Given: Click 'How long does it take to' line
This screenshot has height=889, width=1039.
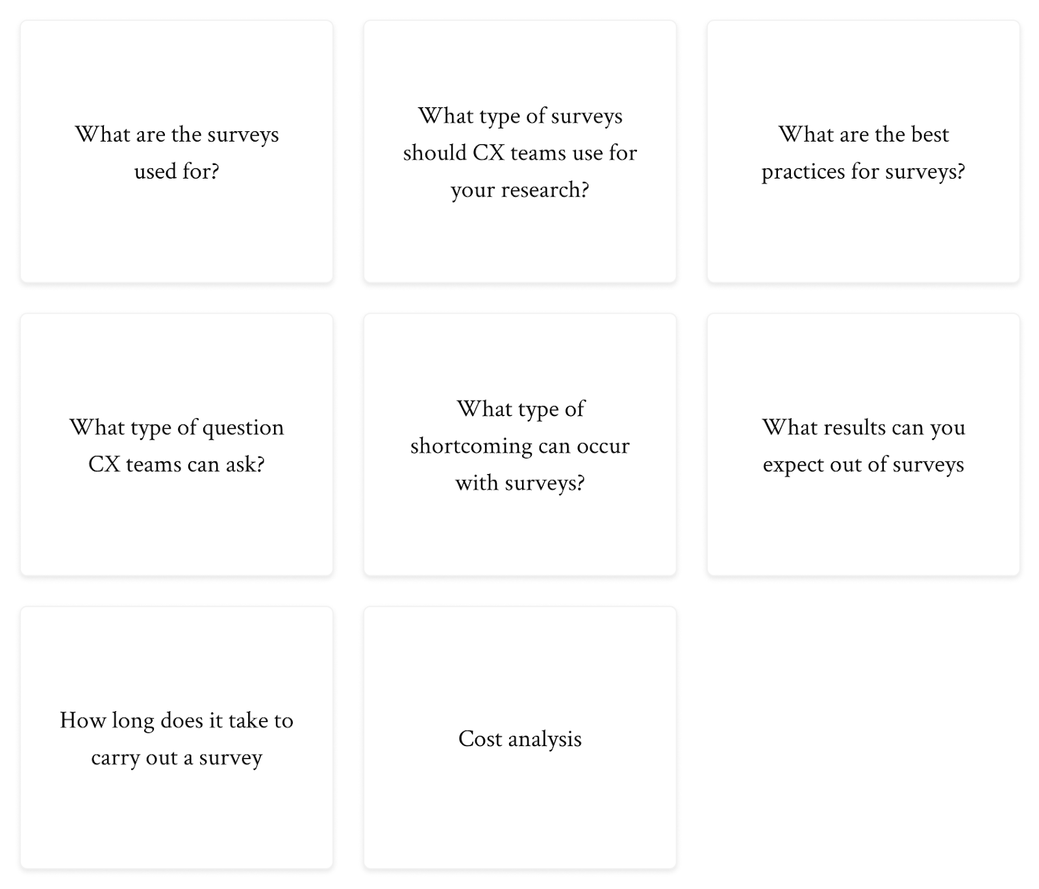Looking at the screenshot, I should pyautogui.click(x=177, y=720).
